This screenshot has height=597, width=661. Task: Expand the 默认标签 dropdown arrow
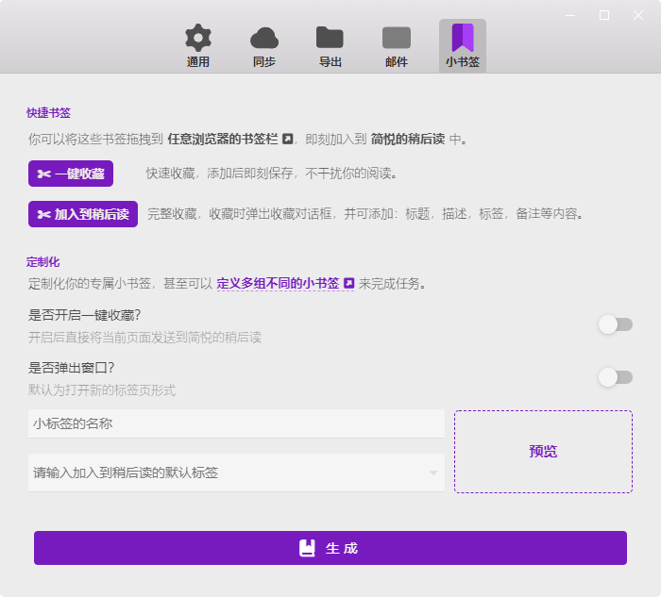pos(432,473)
